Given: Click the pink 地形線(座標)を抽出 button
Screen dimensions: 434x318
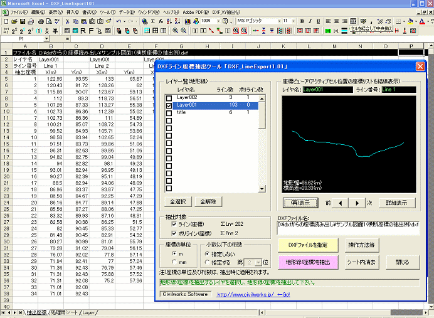Looking at the screenshot, I should tap(308, 262).
